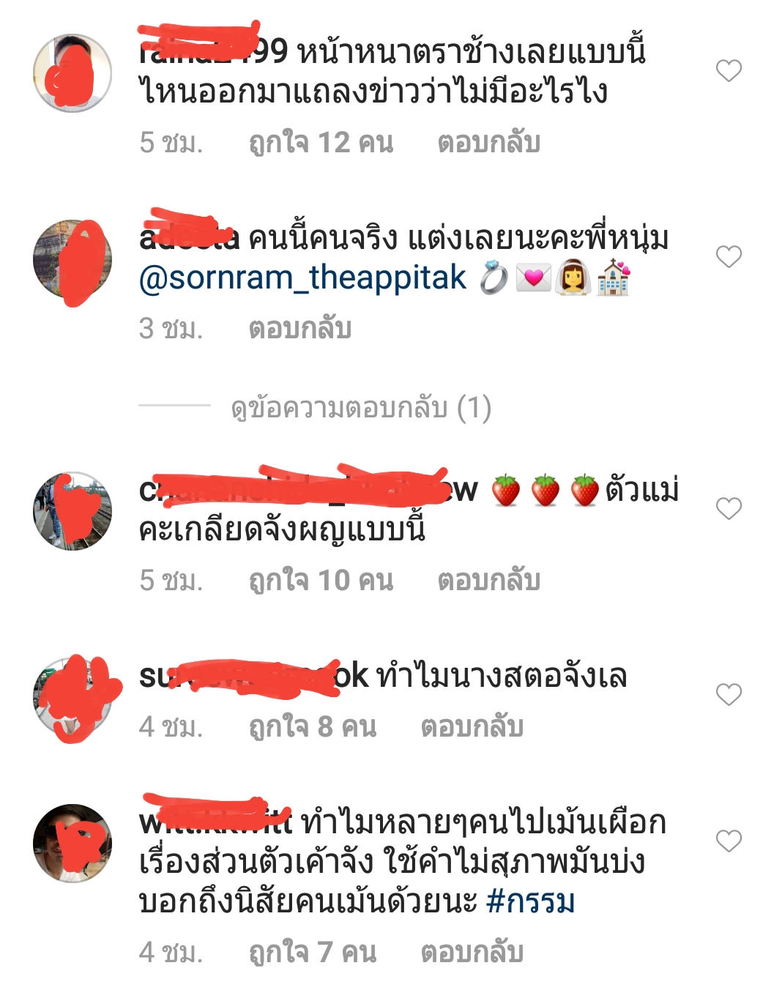Like the comment with #กรรม hashtag
The width and height of the screenshot is (782, 990).
tap(729, 841)
